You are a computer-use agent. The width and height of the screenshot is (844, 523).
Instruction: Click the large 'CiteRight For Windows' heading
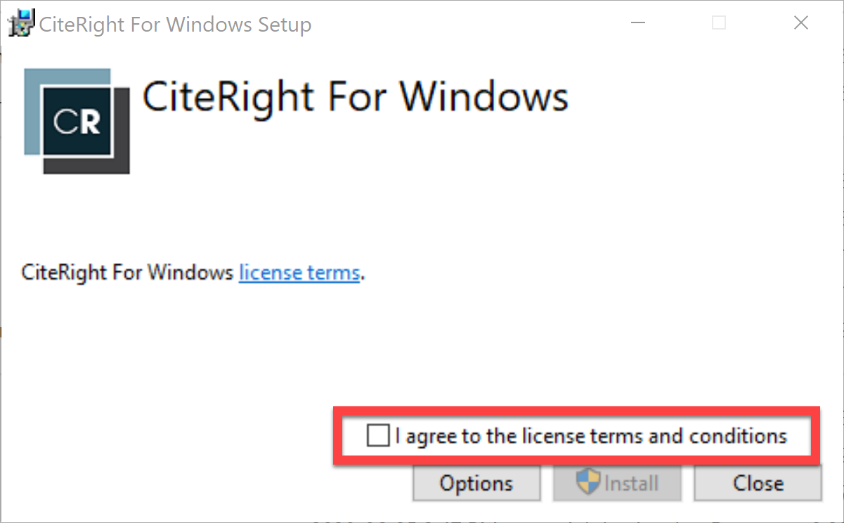(x=355, y=96)
